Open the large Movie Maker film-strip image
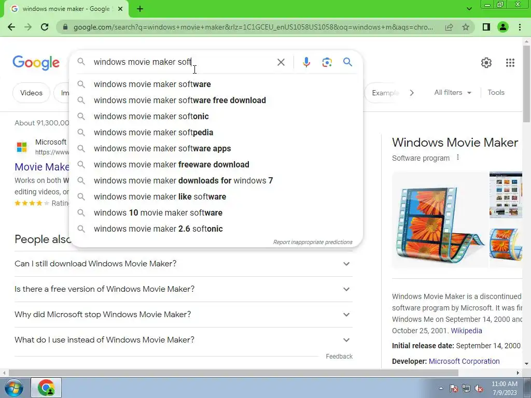The height and width of the screenshot is (398, 531). (x=440, y=220)
